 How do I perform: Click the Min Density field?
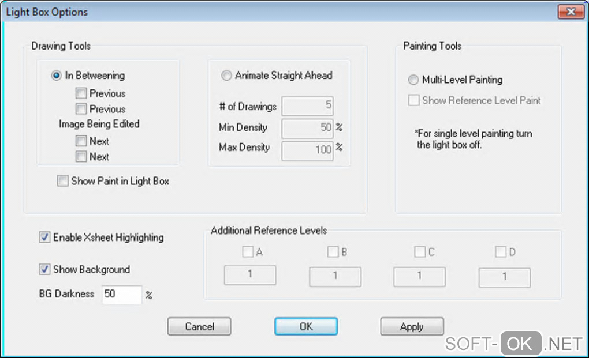(307, 128)
